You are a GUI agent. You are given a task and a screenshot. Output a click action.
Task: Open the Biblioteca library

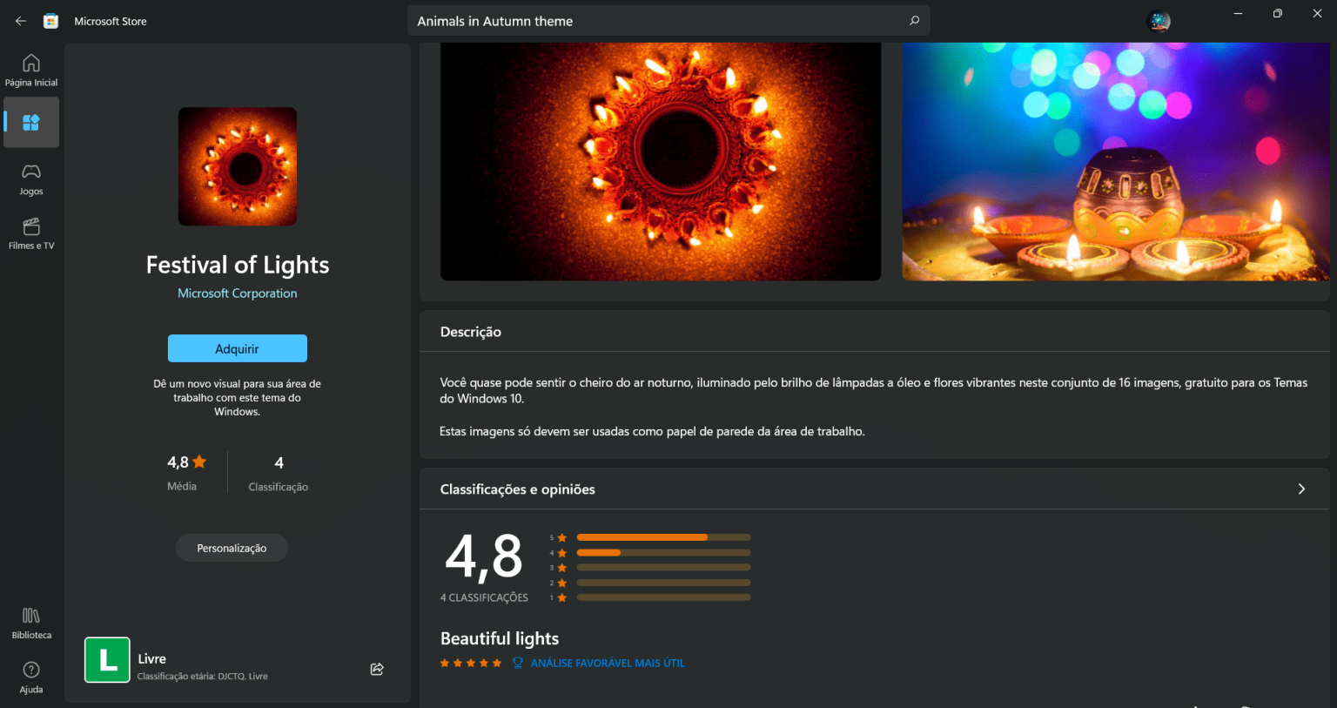coord(31,623)
